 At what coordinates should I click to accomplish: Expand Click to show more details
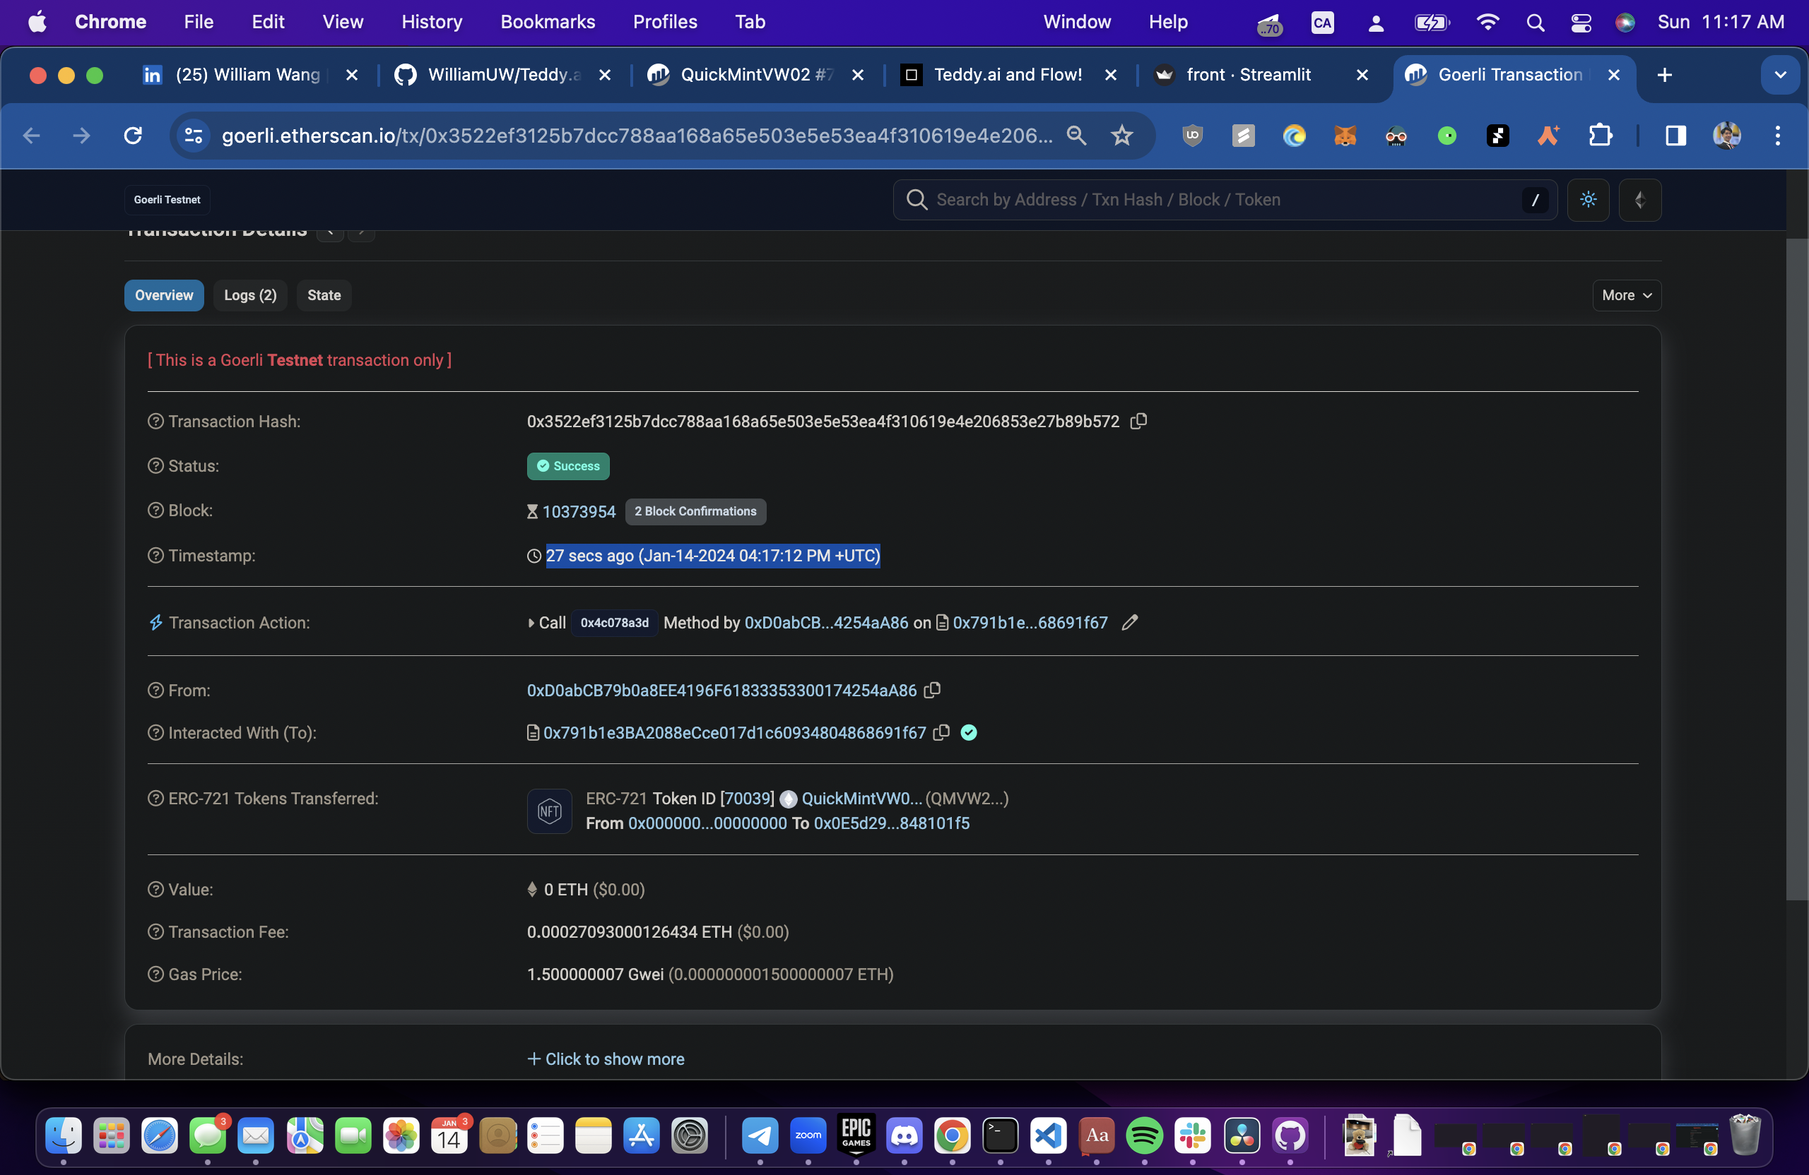tap(606, 1058)
